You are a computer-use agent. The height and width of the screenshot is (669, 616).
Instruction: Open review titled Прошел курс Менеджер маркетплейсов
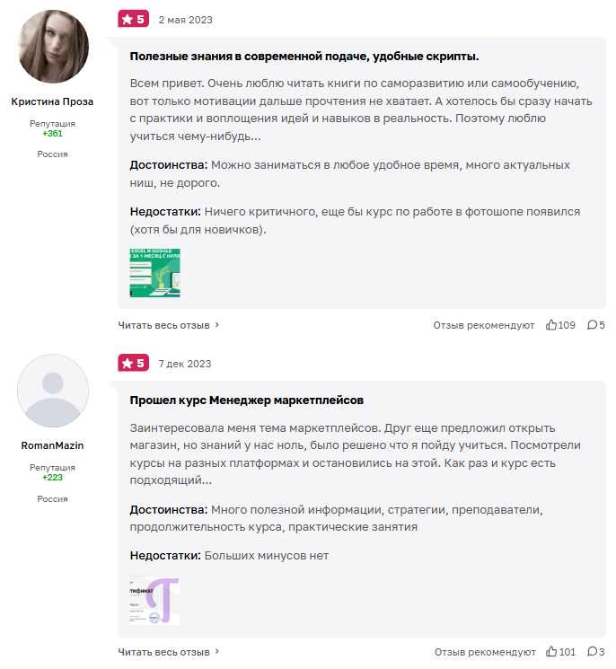[x=247, y=400]
